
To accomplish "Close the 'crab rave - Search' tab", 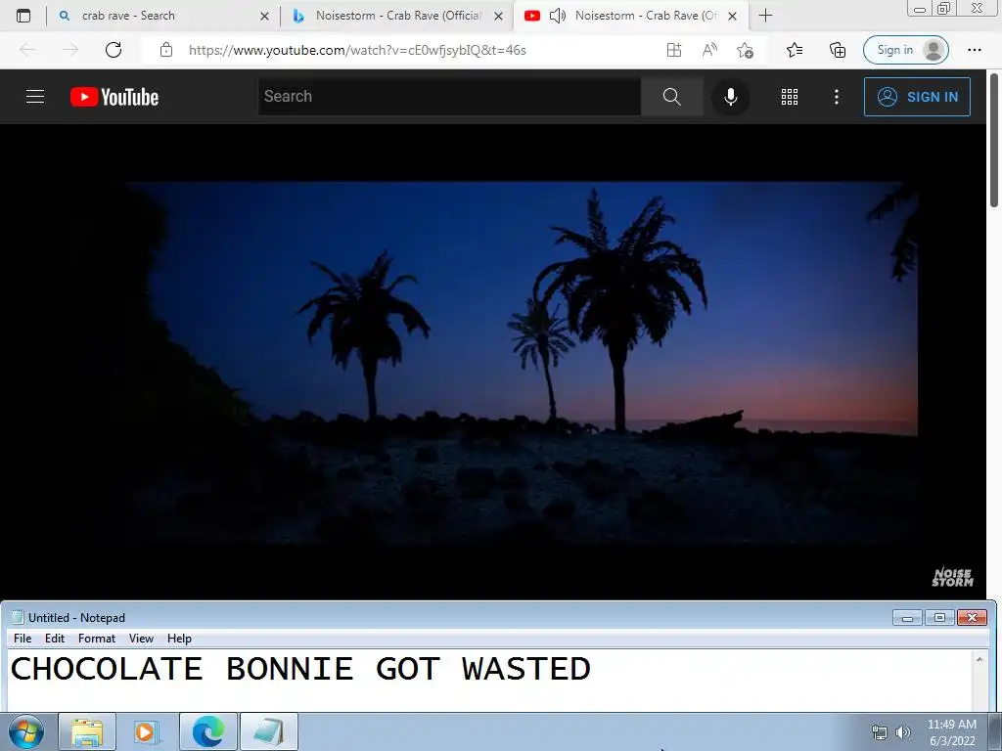I will (264, 17).
